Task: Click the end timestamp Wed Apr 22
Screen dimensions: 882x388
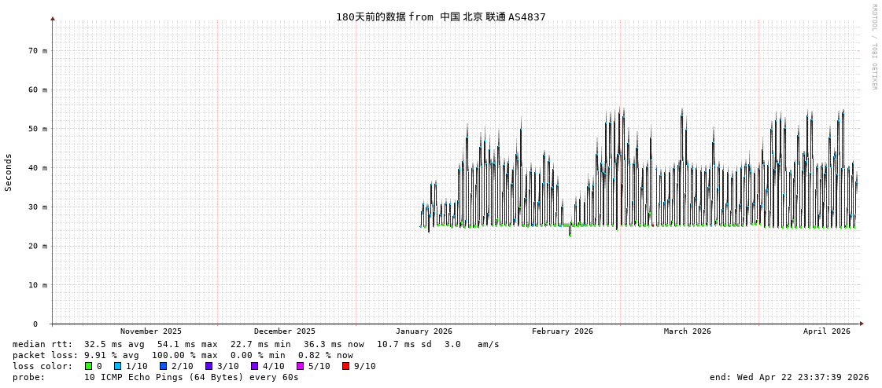Action: click(789, 377)
